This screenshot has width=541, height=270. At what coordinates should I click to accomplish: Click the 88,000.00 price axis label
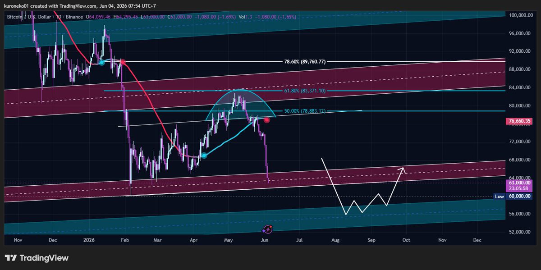click(x=520, y=69)
